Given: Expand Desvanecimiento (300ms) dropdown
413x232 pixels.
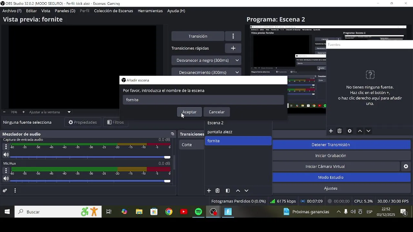Looking at the screenshot, I should tap(206, 72).
